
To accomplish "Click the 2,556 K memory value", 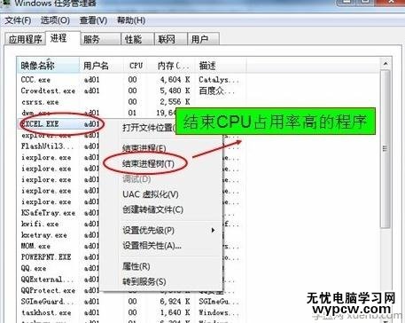I will coord(175,102).
